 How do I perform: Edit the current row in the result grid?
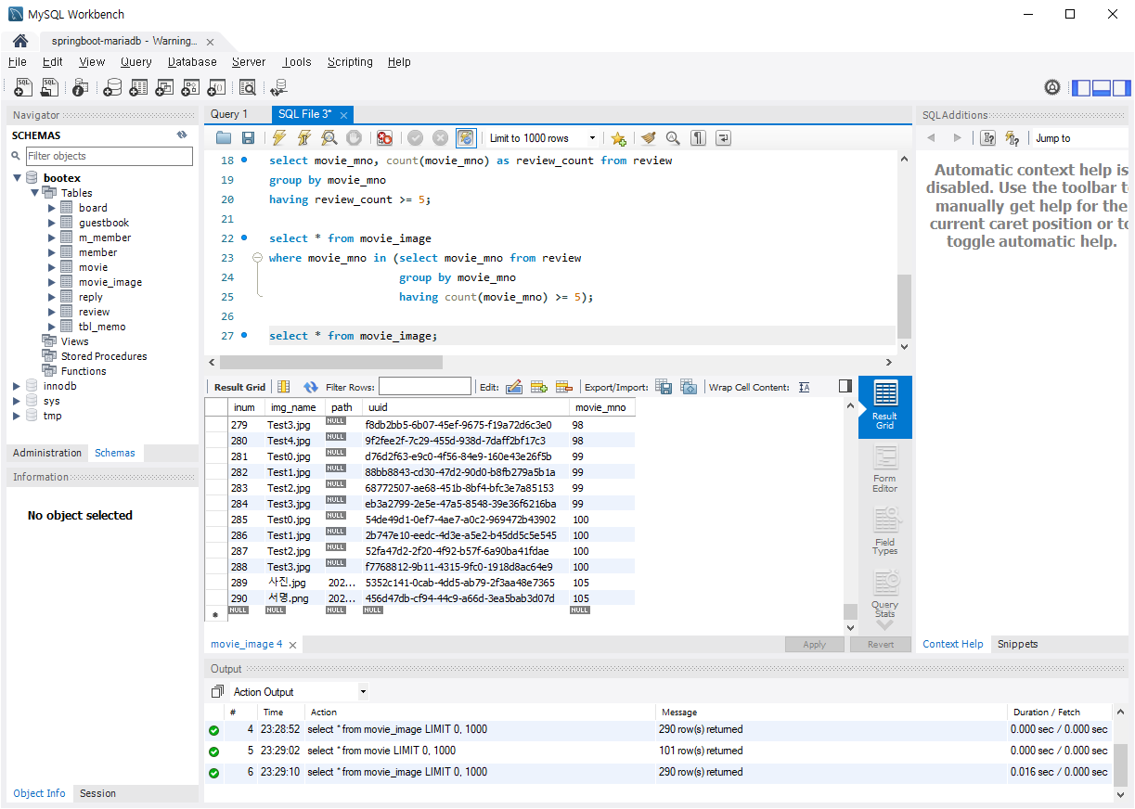click(x=514, y=387)
